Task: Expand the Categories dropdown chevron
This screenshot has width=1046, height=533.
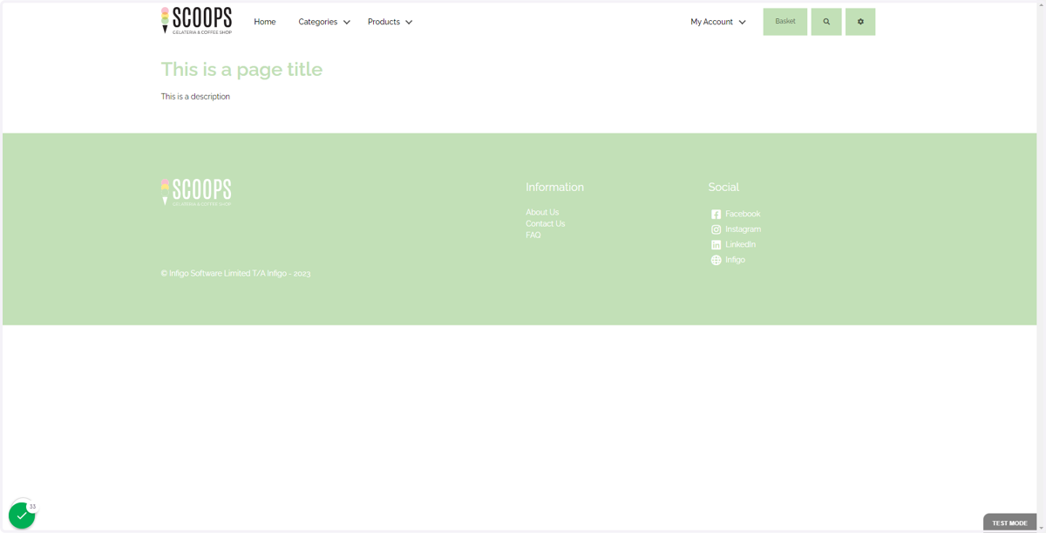Action: coord(347,23)
